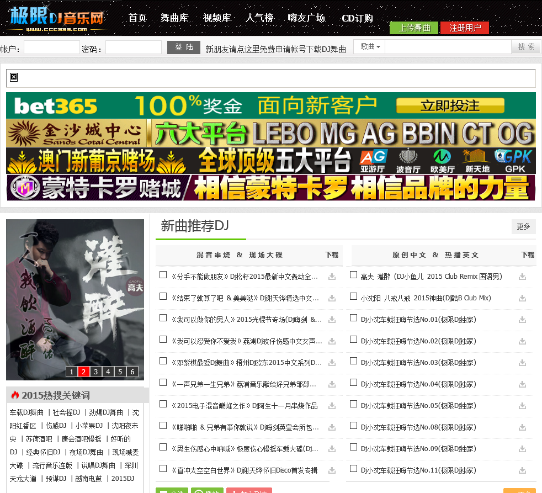
Task: Tick checkbox for 《直冲太空空白世界》
Action: click(163, 469)
